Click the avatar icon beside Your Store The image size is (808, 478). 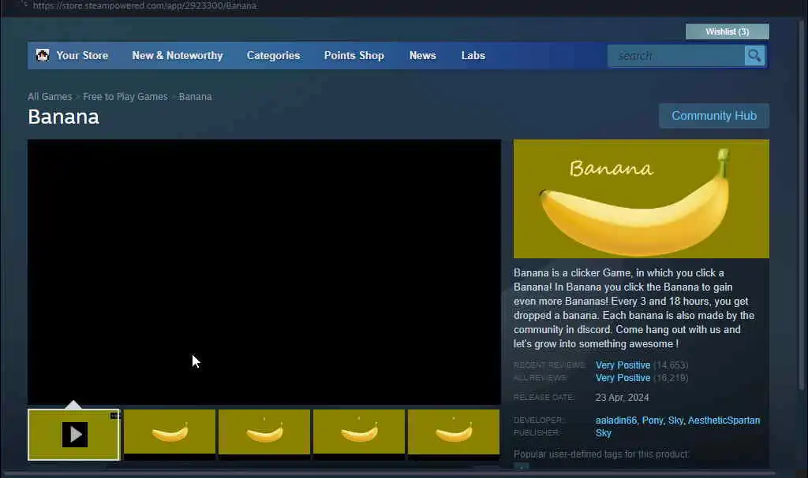click(43, 55)
